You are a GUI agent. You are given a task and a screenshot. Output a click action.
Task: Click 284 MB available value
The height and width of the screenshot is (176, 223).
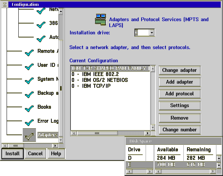(166, 158)
